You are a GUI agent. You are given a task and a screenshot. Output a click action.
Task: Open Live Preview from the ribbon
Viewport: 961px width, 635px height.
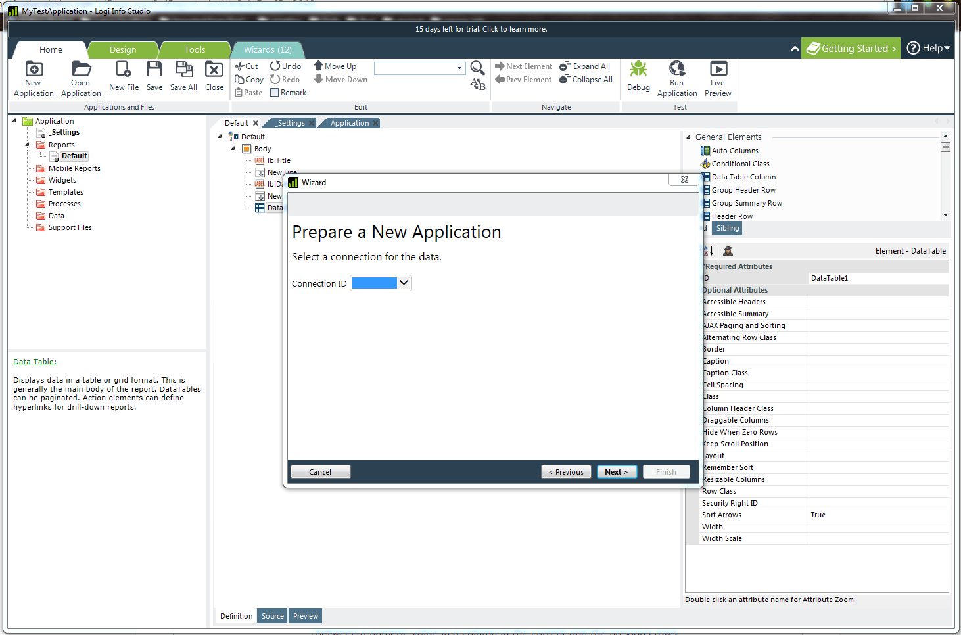718,69
